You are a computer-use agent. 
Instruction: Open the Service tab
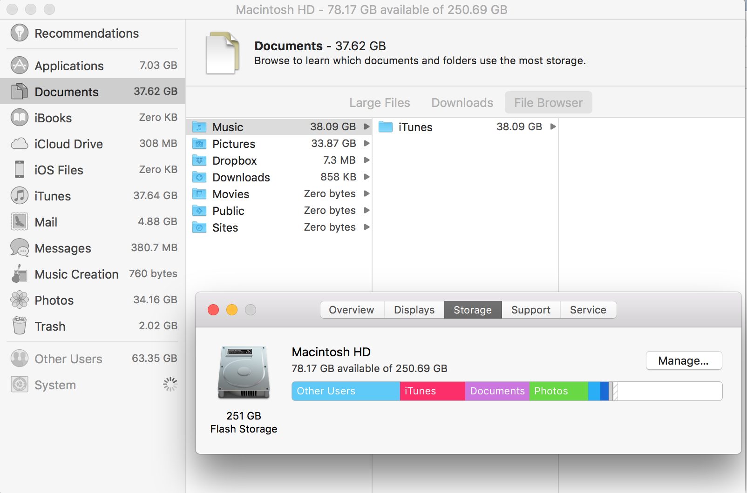click(x=588, y=310)
